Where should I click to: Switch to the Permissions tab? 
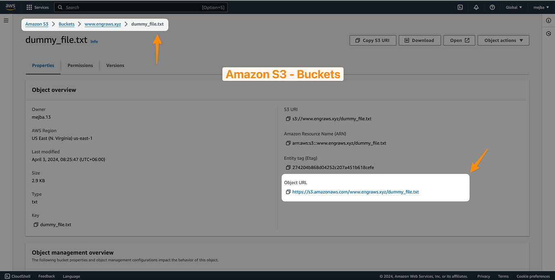[x=80, y=65]
